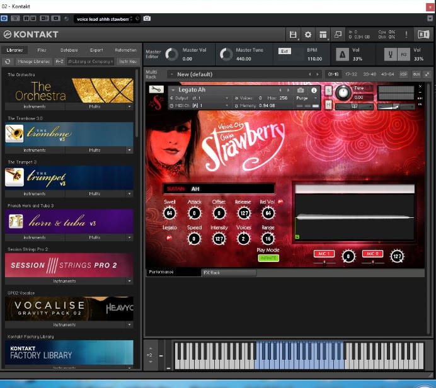Open The Orchestra Multis
The width and height of the screenshot is (436, 388).
95,106
